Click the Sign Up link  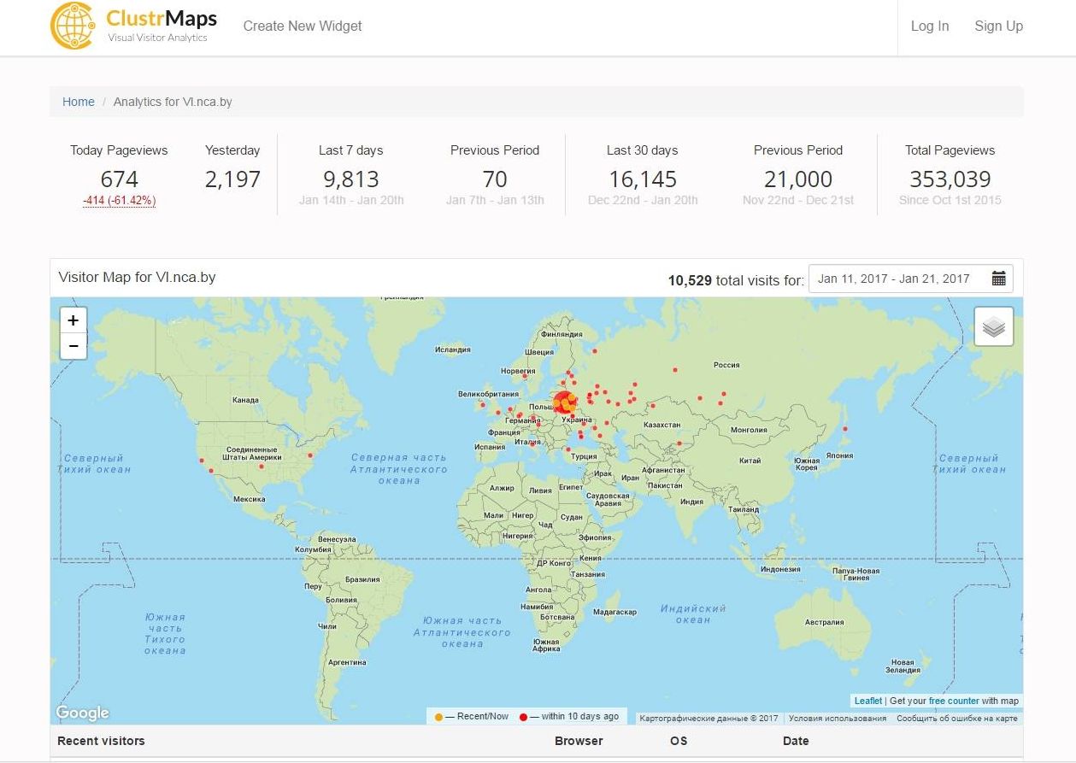[x=998, y=26]
